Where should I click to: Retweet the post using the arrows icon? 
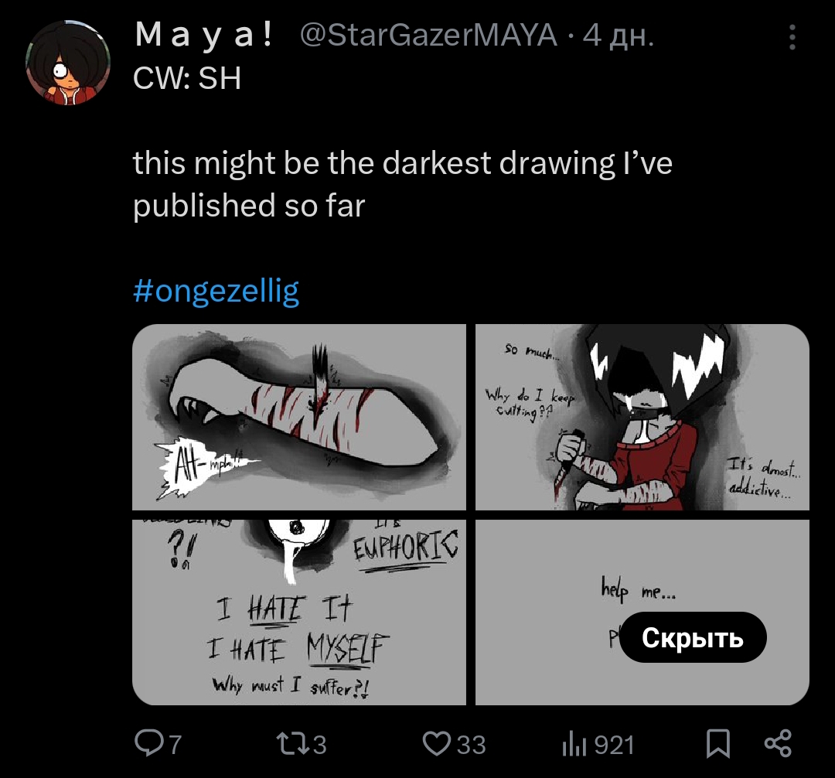293,744
